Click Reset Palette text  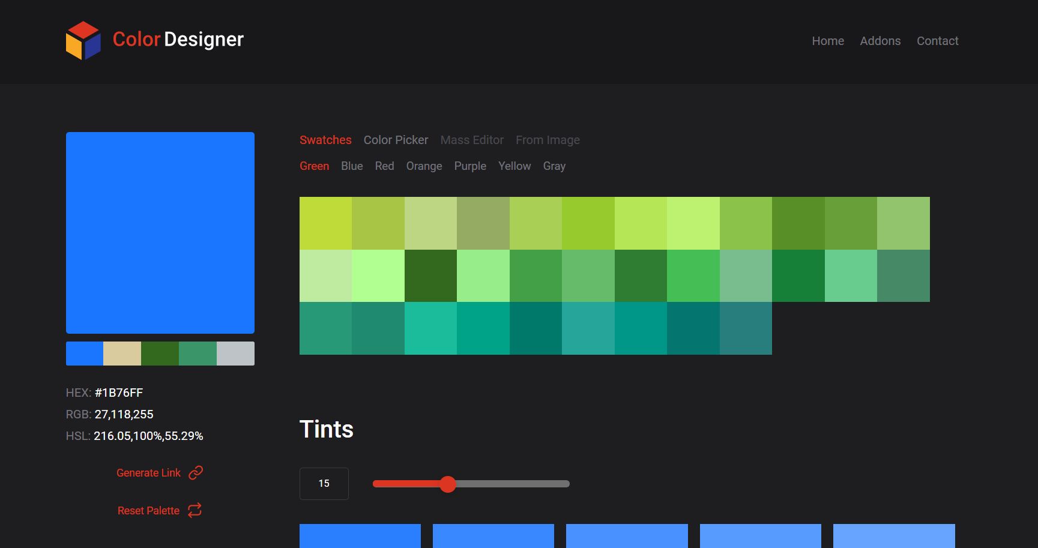[x=148, y=511]
